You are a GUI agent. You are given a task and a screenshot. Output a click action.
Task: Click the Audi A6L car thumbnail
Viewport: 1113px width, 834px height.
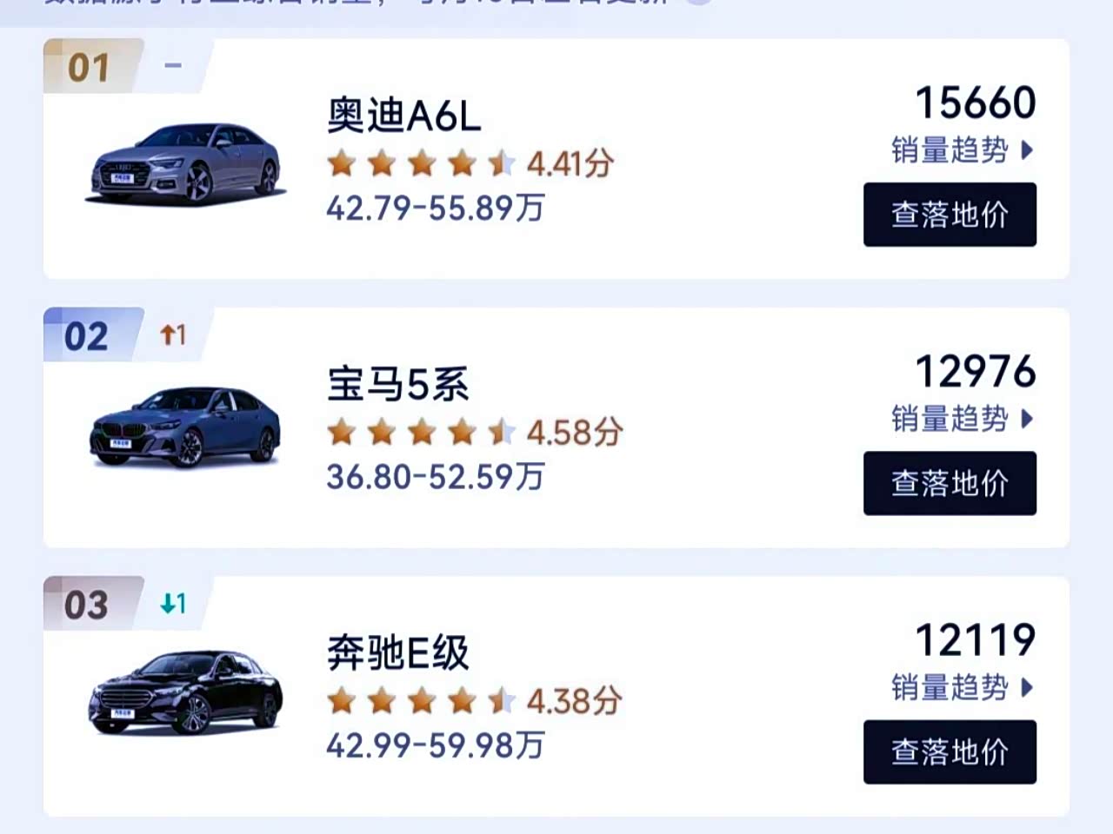tap(185, 165)
